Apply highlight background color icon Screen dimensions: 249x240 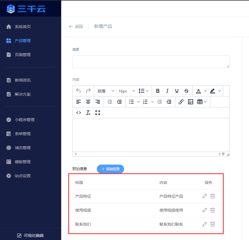click(x=213, y=91)
